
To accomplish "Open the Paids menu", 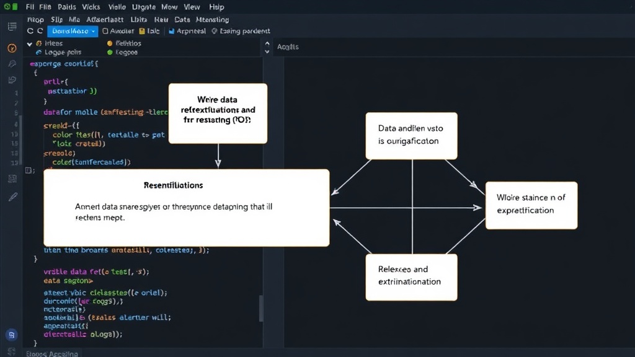I will pyautogui.click(x=67, y=7).
